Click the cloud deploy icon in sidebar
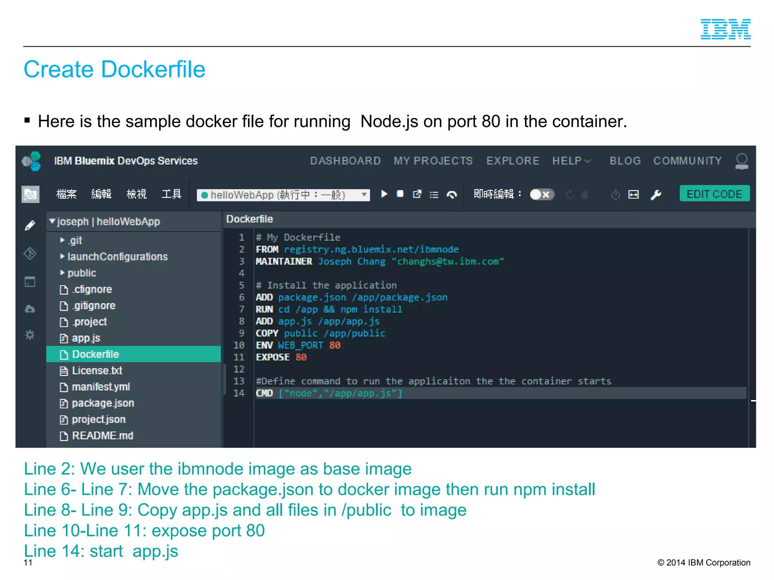 tap(30, 309)
